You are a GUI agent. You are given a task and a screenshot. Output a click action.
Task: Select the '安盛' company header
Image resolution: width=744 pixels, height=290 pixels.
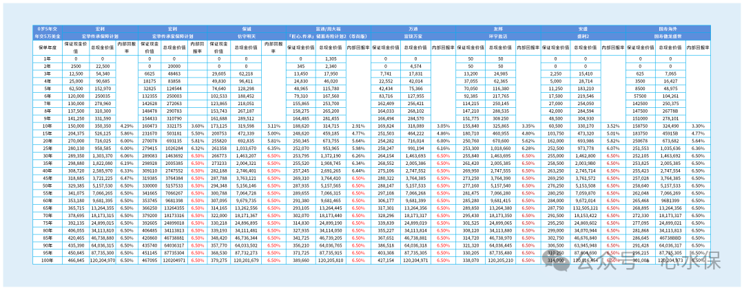pyautogui.click(x=583, y=29)
